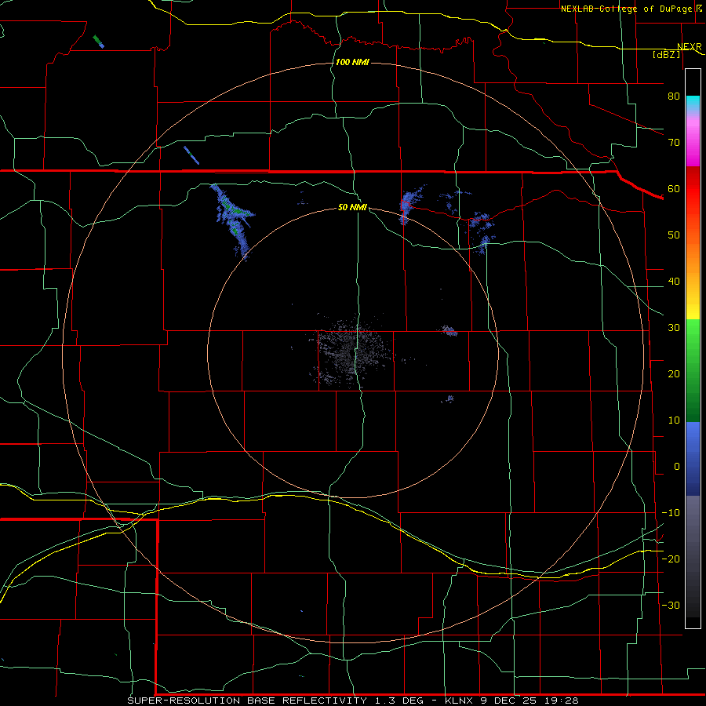Select the 80 value on the dBZ scale
Image resolution: width=706 pixels, height=706 pixels.
674,96
